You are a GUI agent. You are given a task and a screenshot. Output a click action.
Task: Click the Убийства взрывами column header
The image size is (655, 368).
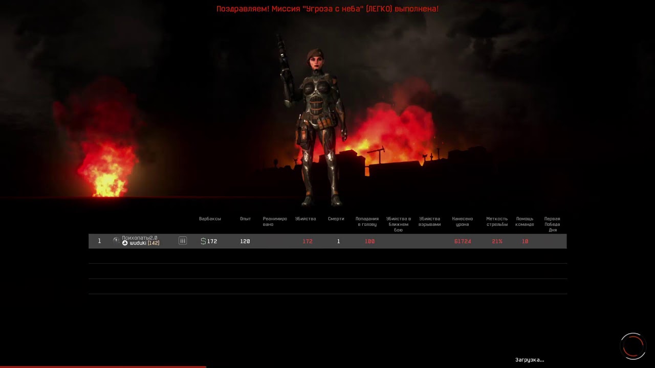[x=429, y=221]
